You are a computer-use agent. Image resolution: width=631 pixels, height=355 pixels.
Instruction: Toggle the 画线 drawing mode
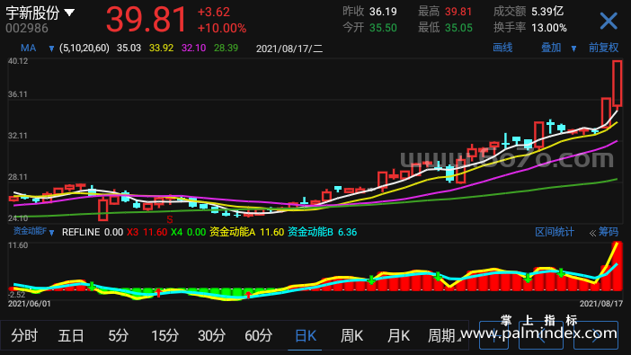point(502,48)
